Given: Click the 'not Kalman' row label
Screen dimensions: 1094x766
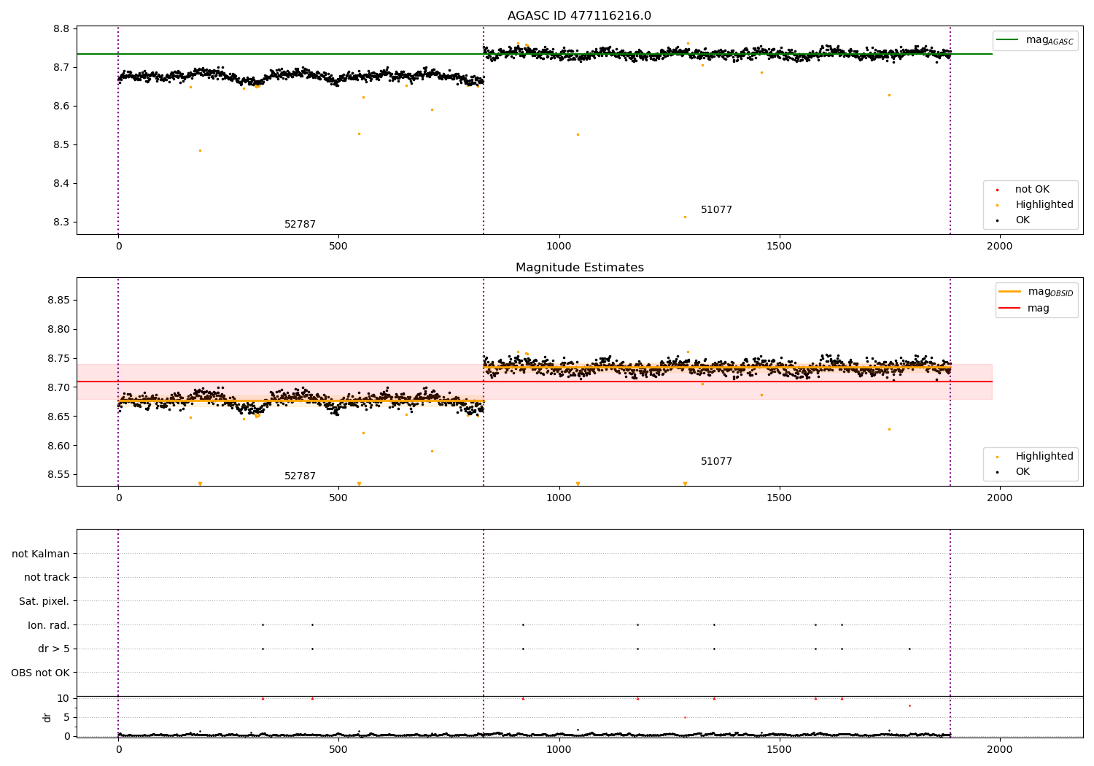Looking at the screenshot, I should coord(41,554).
